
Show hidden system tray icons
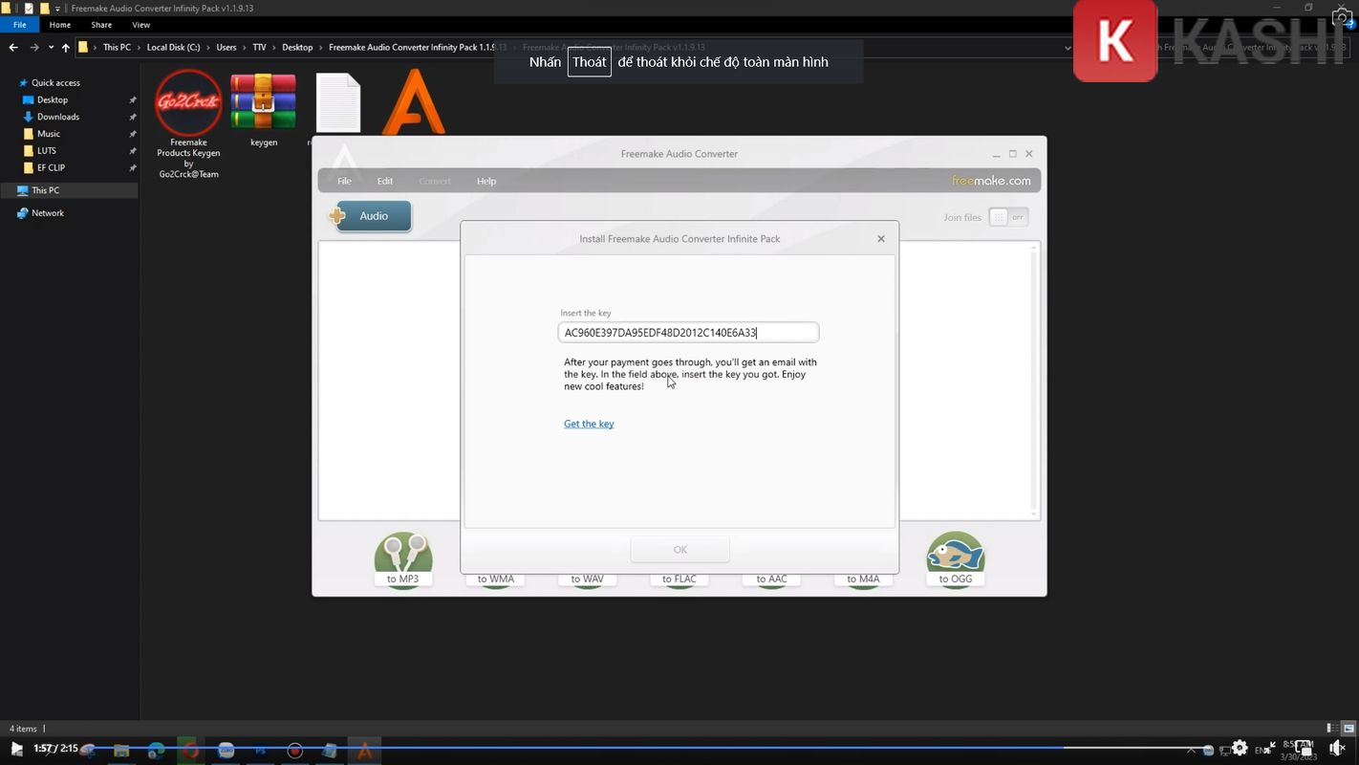pos(1191,750)
